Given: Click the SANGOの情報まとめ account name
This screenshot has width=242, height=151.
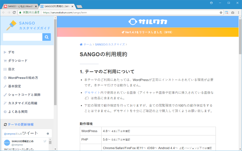Looking at the screenshot, I should click(23, 141).
